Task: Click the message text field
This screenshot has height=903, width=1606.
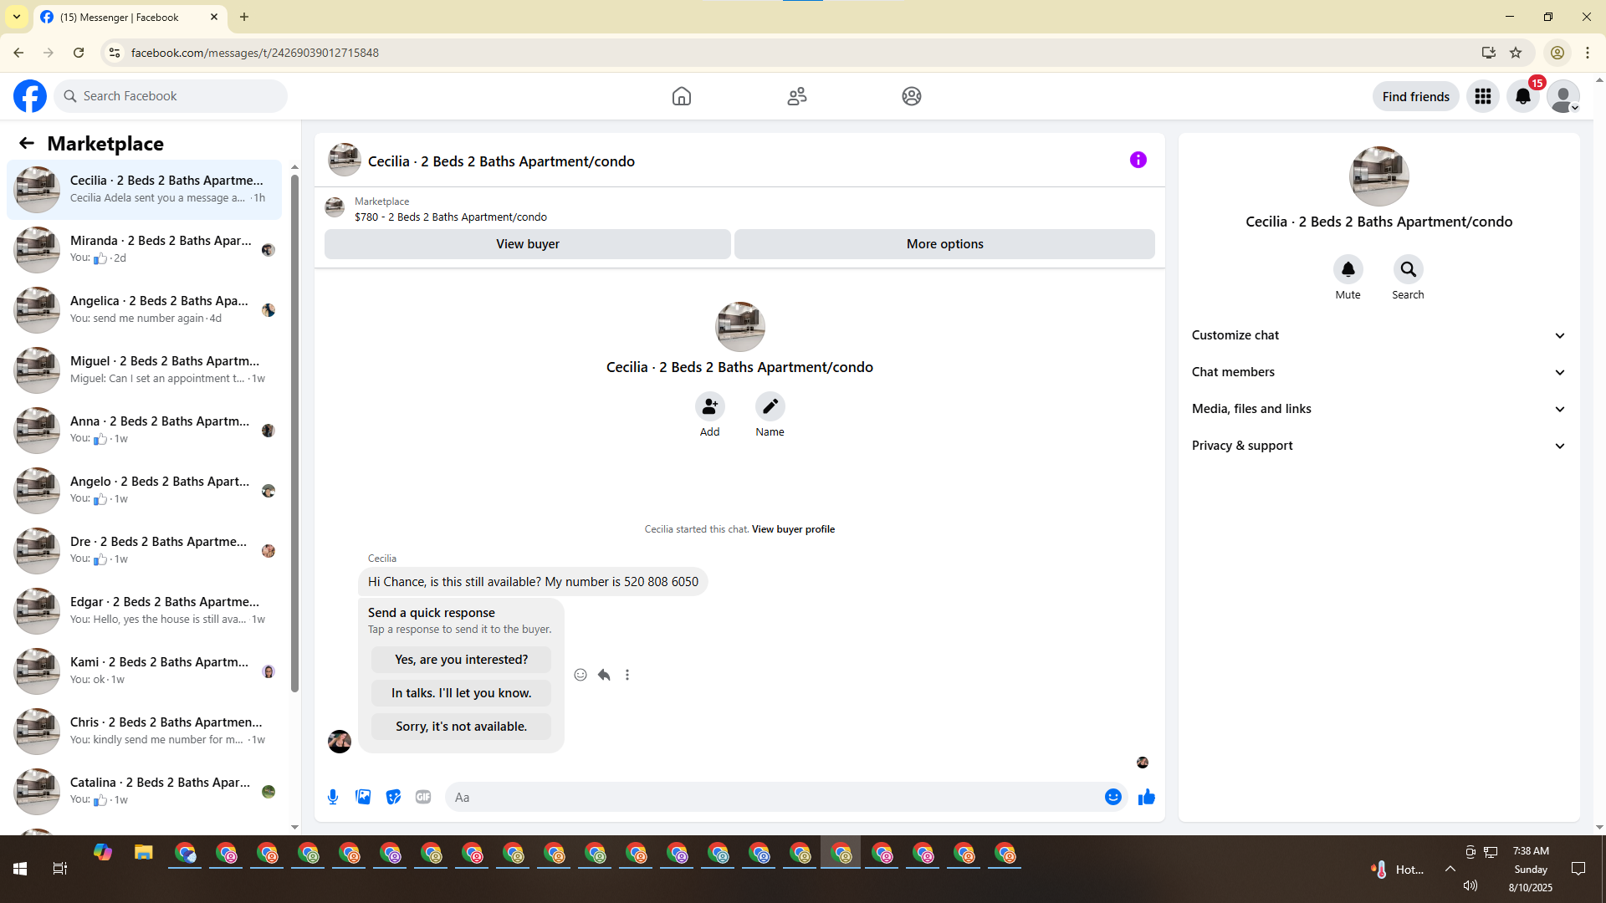Action: pyautogui.click(x=774, y=797)
